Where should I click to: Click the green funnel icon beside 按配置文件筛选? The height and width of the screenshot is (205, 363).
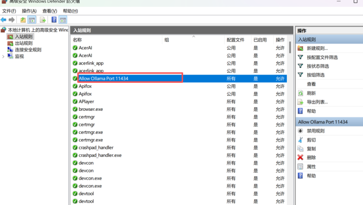300,57
